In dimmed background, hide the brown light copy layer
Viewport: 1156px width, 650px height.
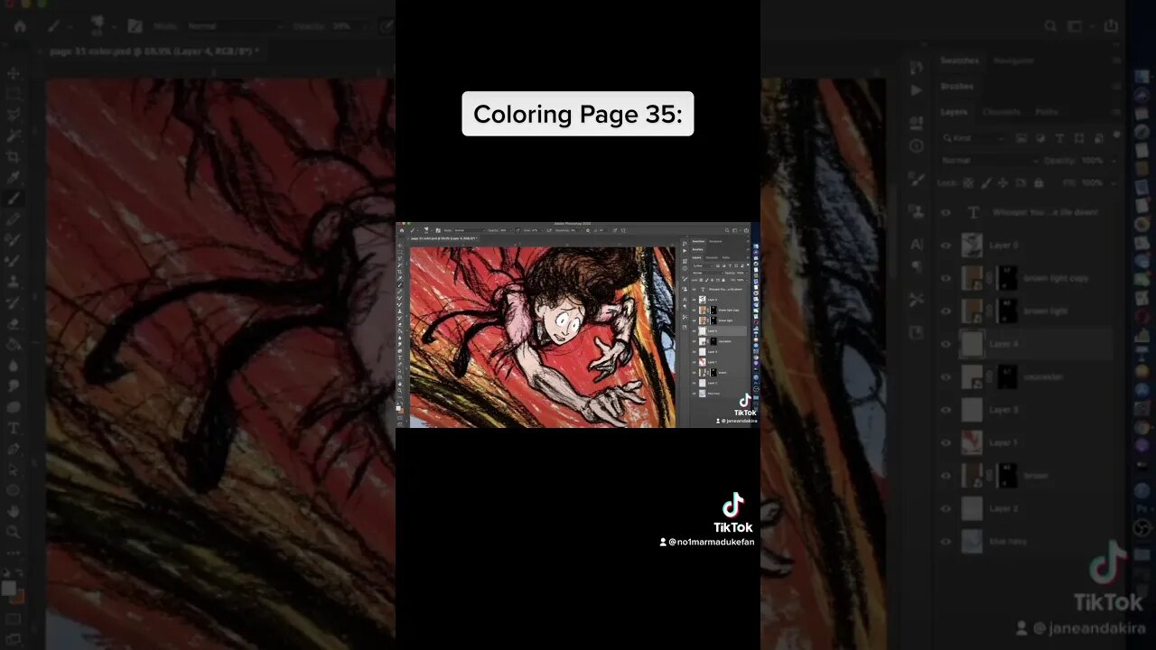pyautogui.click(x=946, y=278)
